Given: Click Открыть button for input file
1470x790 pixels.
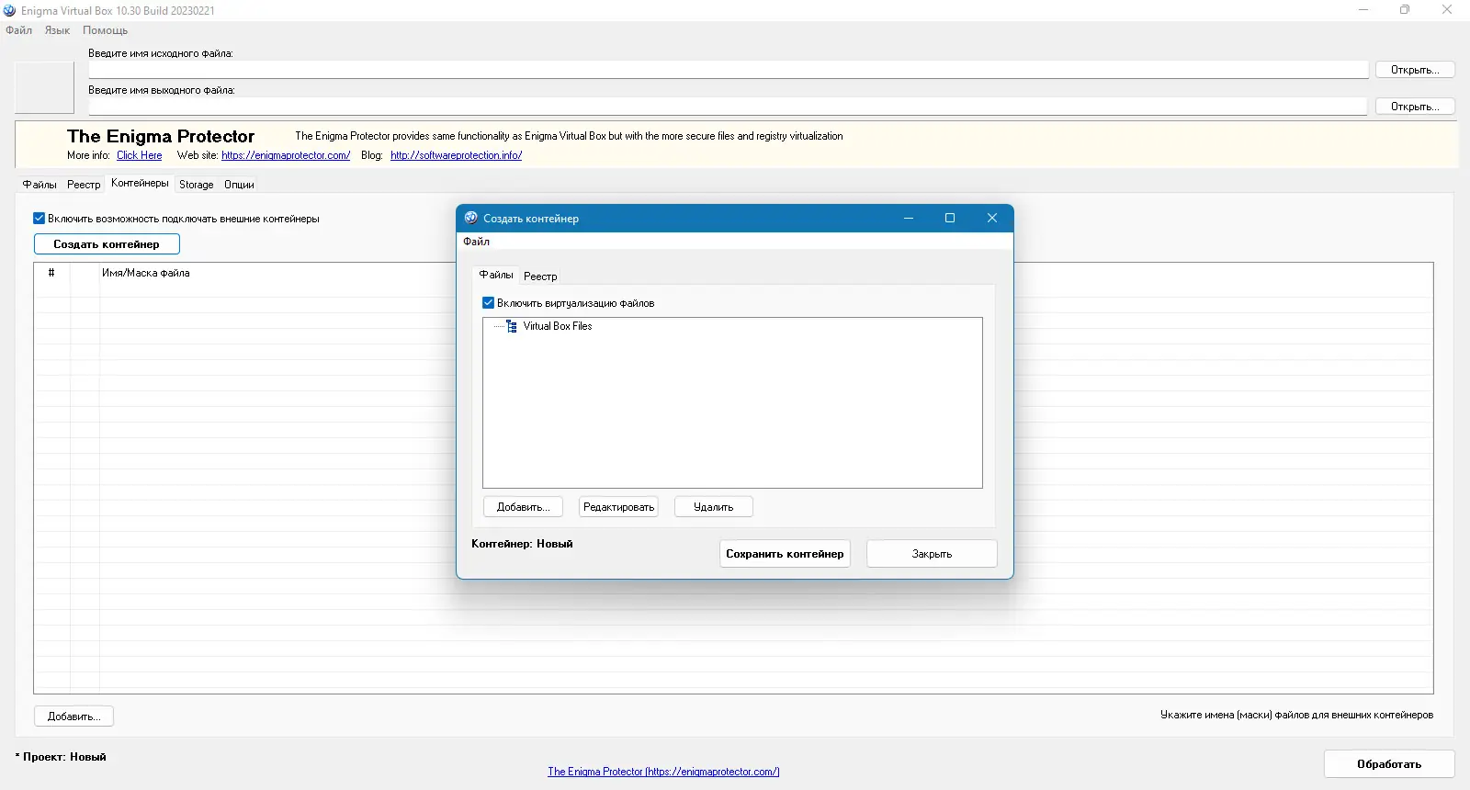Looking at the screenshot, I should [1415, 70].
